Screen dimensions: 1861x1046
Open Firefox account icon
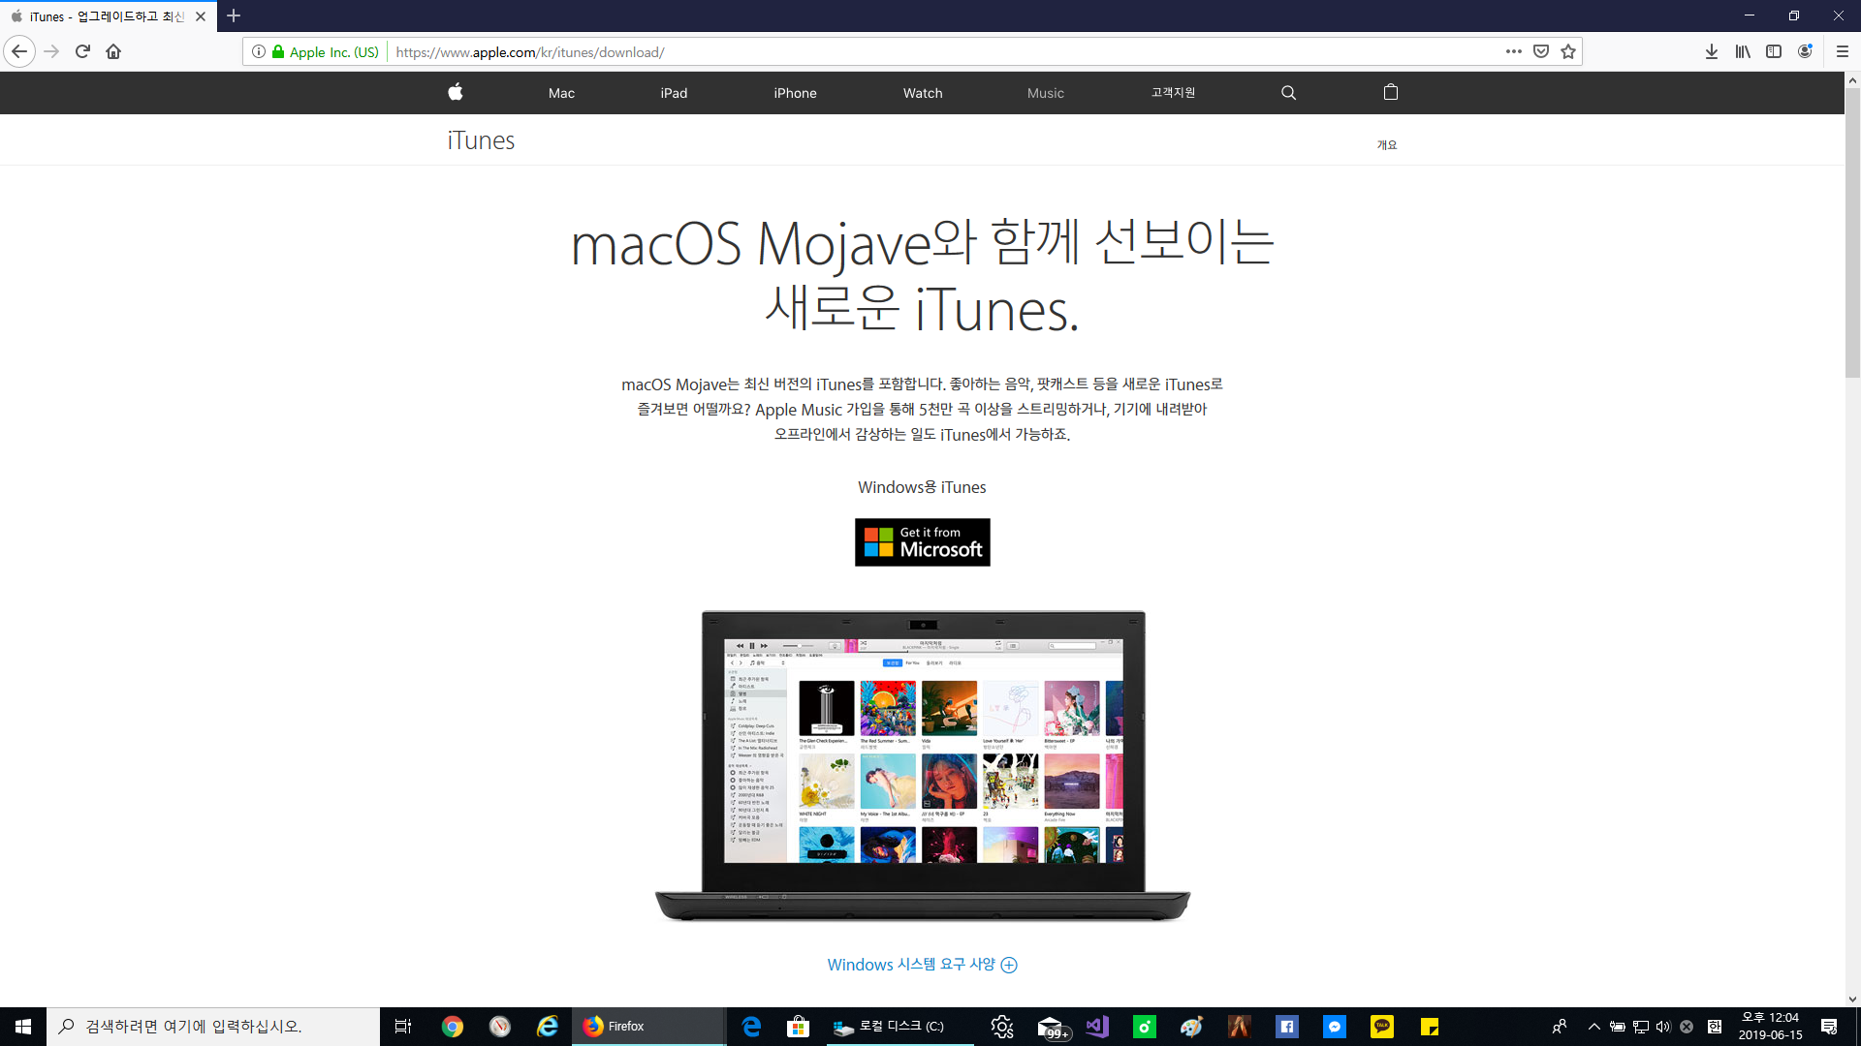(x=1805, y=51)
